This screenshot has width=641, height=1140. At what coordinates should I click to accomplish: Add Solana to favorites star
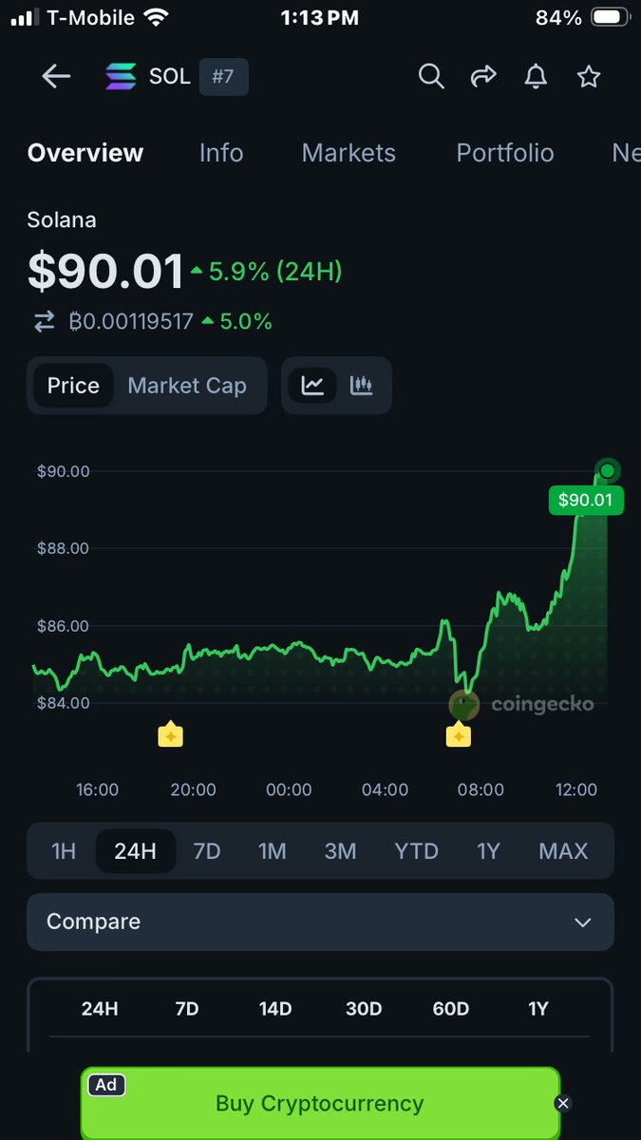(589, 77)
